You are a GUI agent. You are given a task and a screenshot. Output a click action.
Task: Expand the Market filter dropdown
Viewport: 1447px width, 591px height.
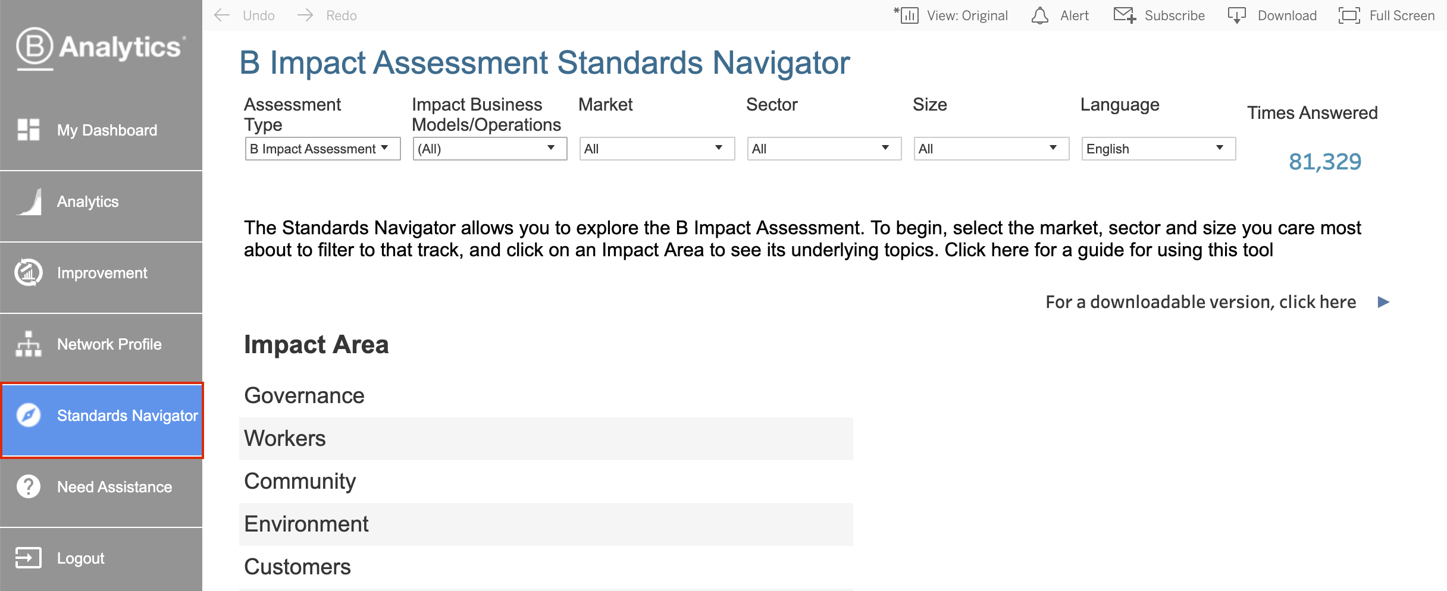pyautogui.click(x=657, y=149)
